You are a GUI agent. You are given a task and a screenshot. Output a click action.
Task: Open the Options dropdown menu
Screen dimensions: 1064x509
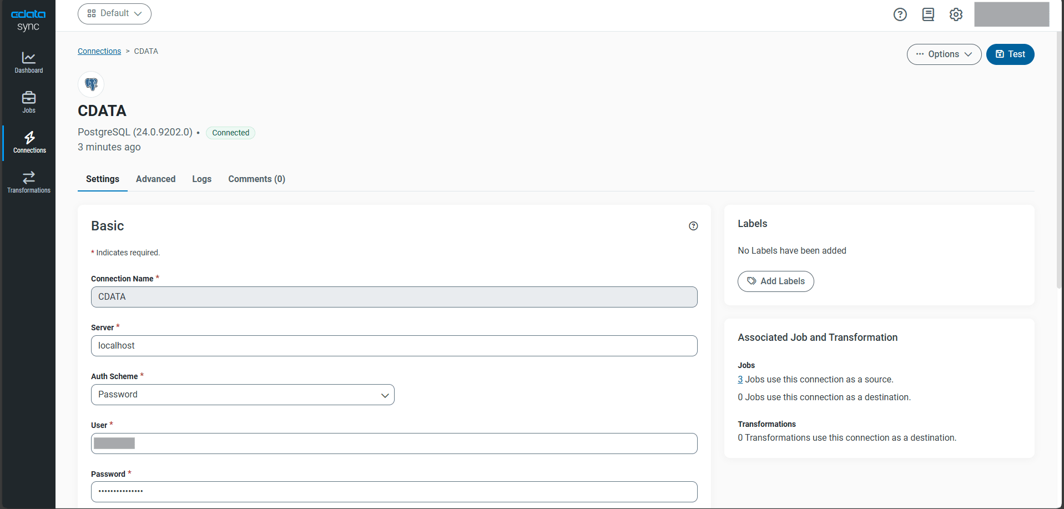944,54
